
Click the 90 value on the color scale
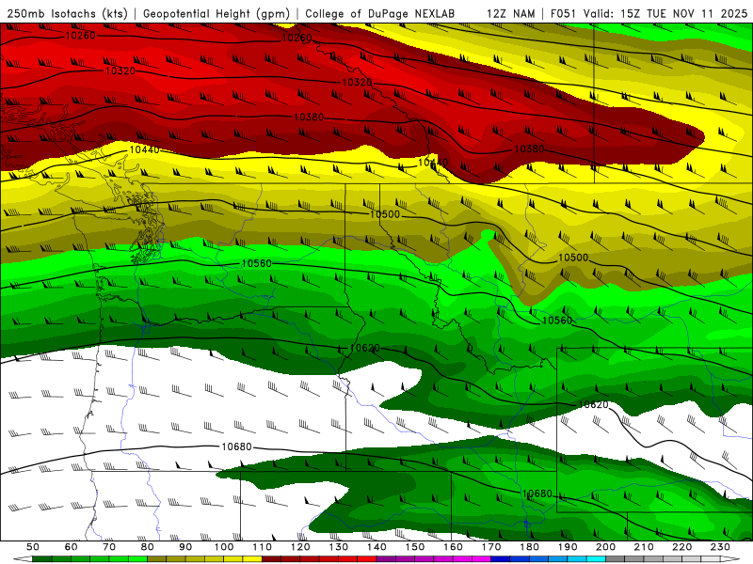(185, 547)
